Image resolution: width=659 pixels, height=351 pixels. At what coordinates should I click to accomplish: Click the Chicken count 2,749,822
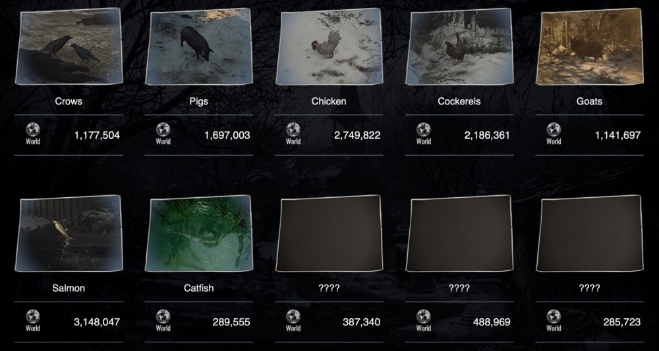(357, 135)
